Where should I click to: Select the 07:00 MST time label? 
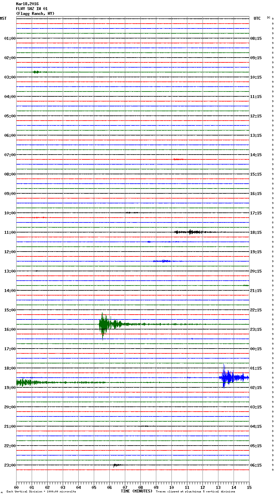point(10,155)
